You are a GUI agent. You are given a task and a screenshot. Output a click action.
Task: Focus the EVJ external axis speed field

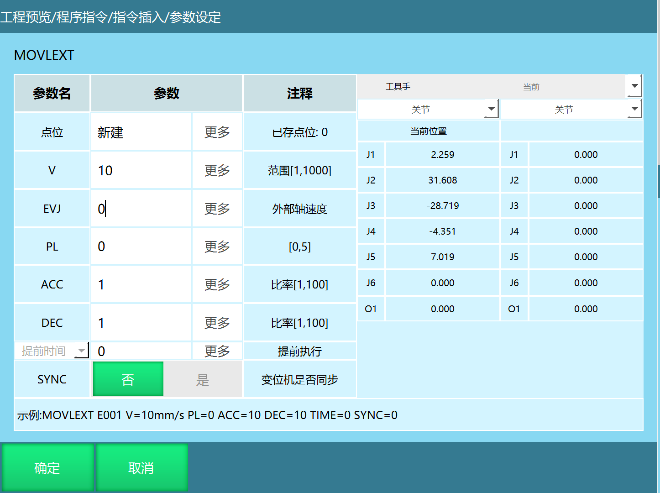[x=141, y=209]
